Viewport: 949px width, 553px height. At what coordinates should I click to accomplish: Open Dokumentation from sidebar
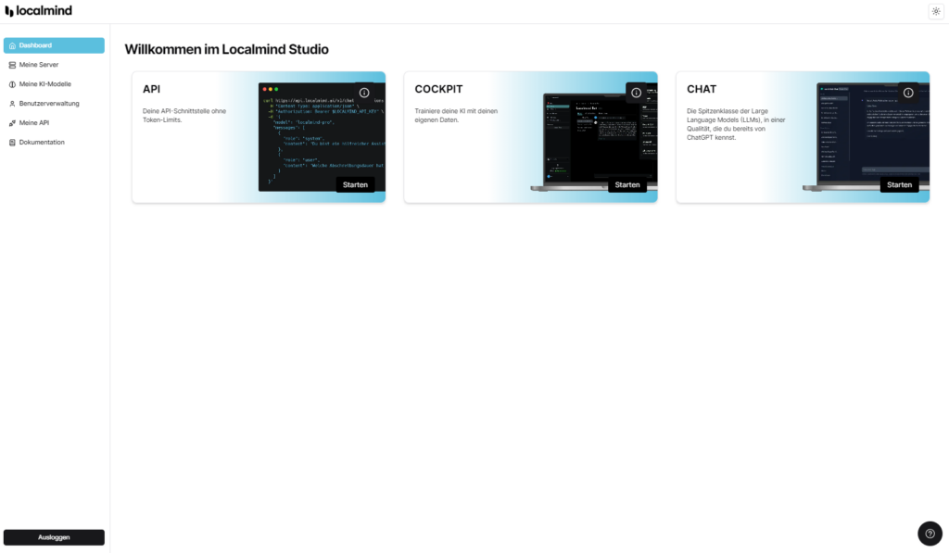pyautogui.click(x=54, y=142)
